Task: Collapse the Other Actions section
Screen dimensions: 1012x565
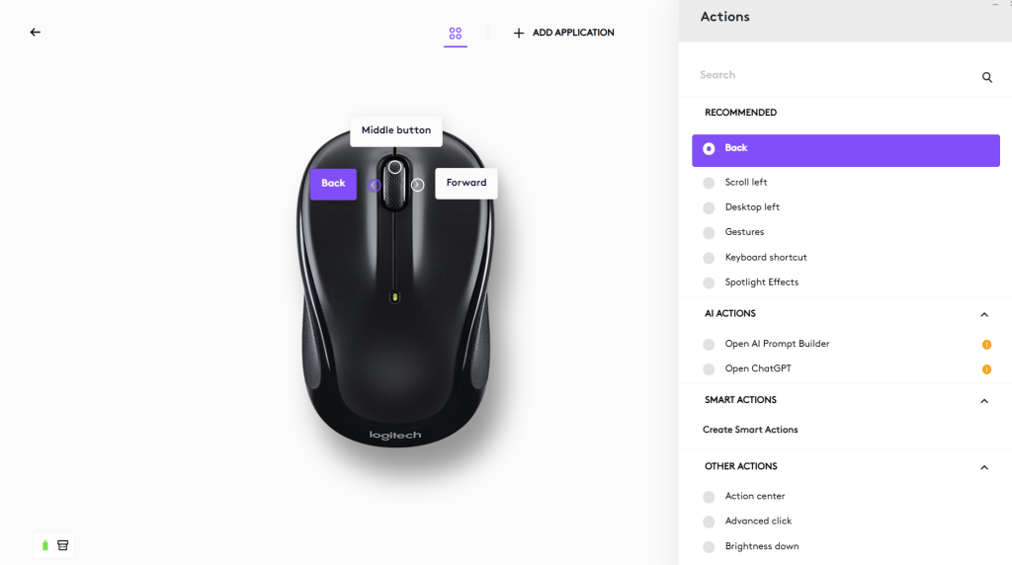Action: click(983, 467)
